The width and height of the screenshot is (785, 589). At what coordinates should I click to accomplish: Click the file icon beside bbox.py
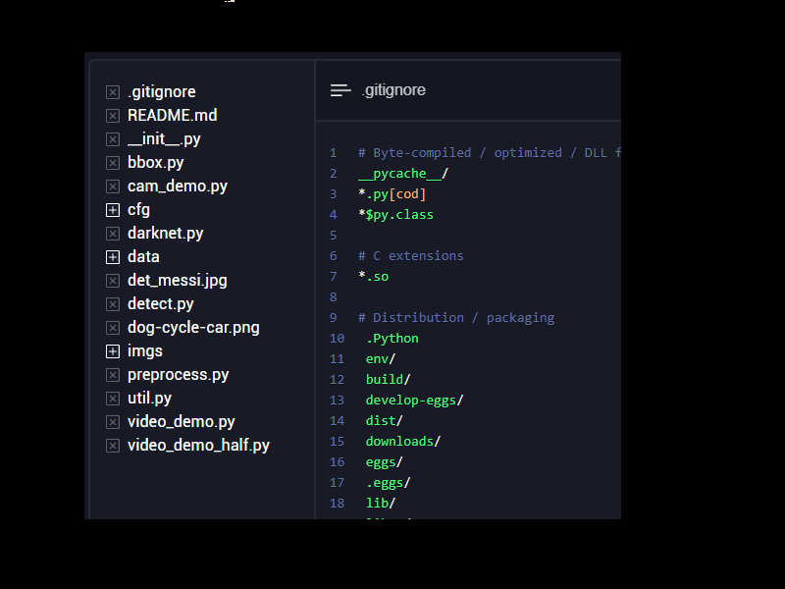pos(113,163)
